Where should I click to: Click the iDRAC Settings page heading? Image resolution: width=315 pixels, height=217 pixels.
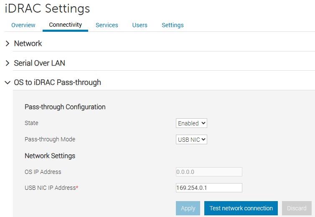47,8
